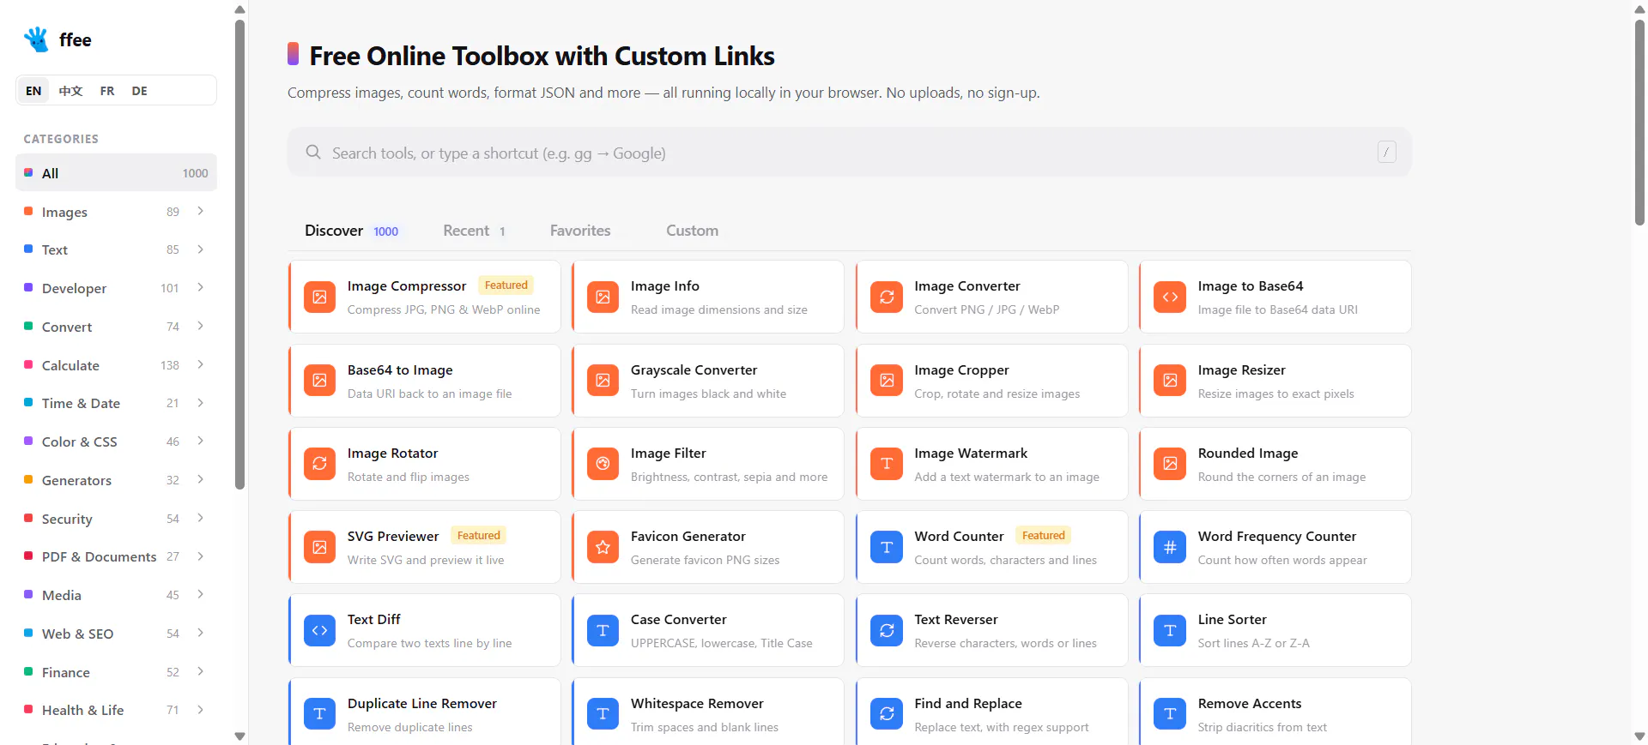Select the Image to Base64 code icon
The image size is (1648, 745).
1170,297
